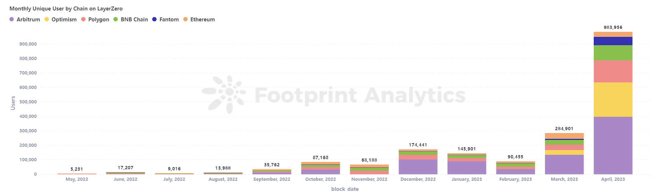Viewport: 659px width, 192px height.
Task: Click the 284,901 total label
Action: coord(564,129)
